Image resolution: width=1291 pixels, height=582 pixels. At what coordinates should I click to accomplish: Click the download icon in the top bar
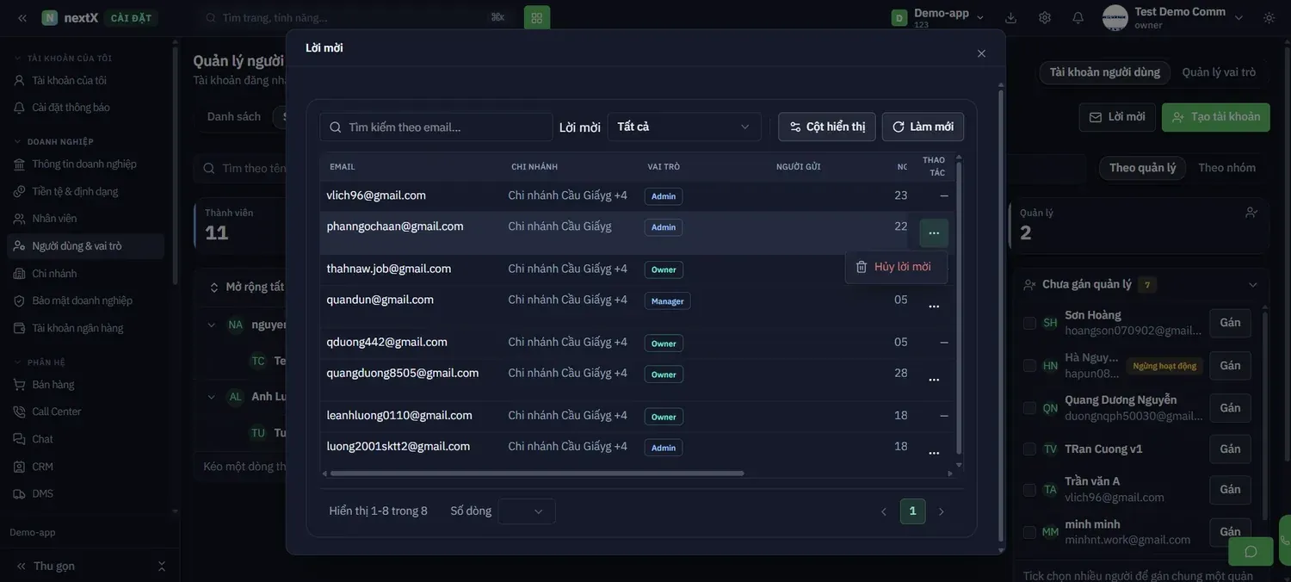click(1010, 18)
